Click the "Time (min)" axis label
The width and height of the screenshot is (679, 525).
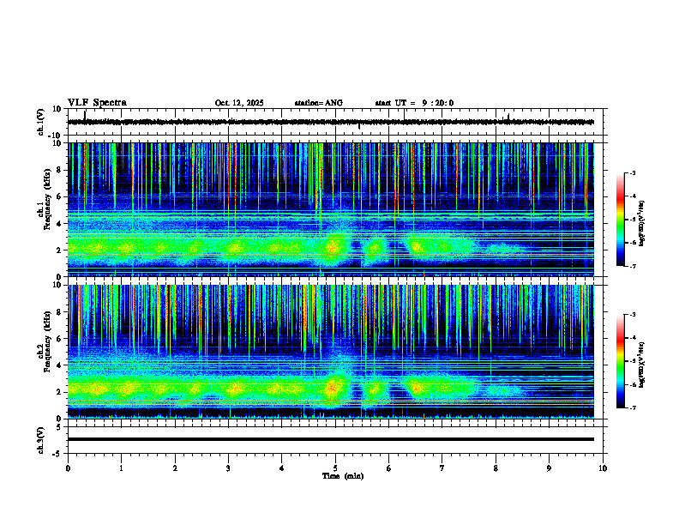point(343,476)
